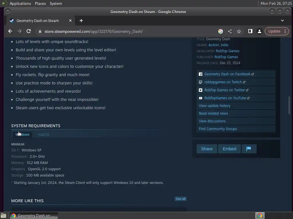Click the Geometry Dash taskbar window button
Image resolution: width=293 pixels, height=219 pixels.
[34, 216]
